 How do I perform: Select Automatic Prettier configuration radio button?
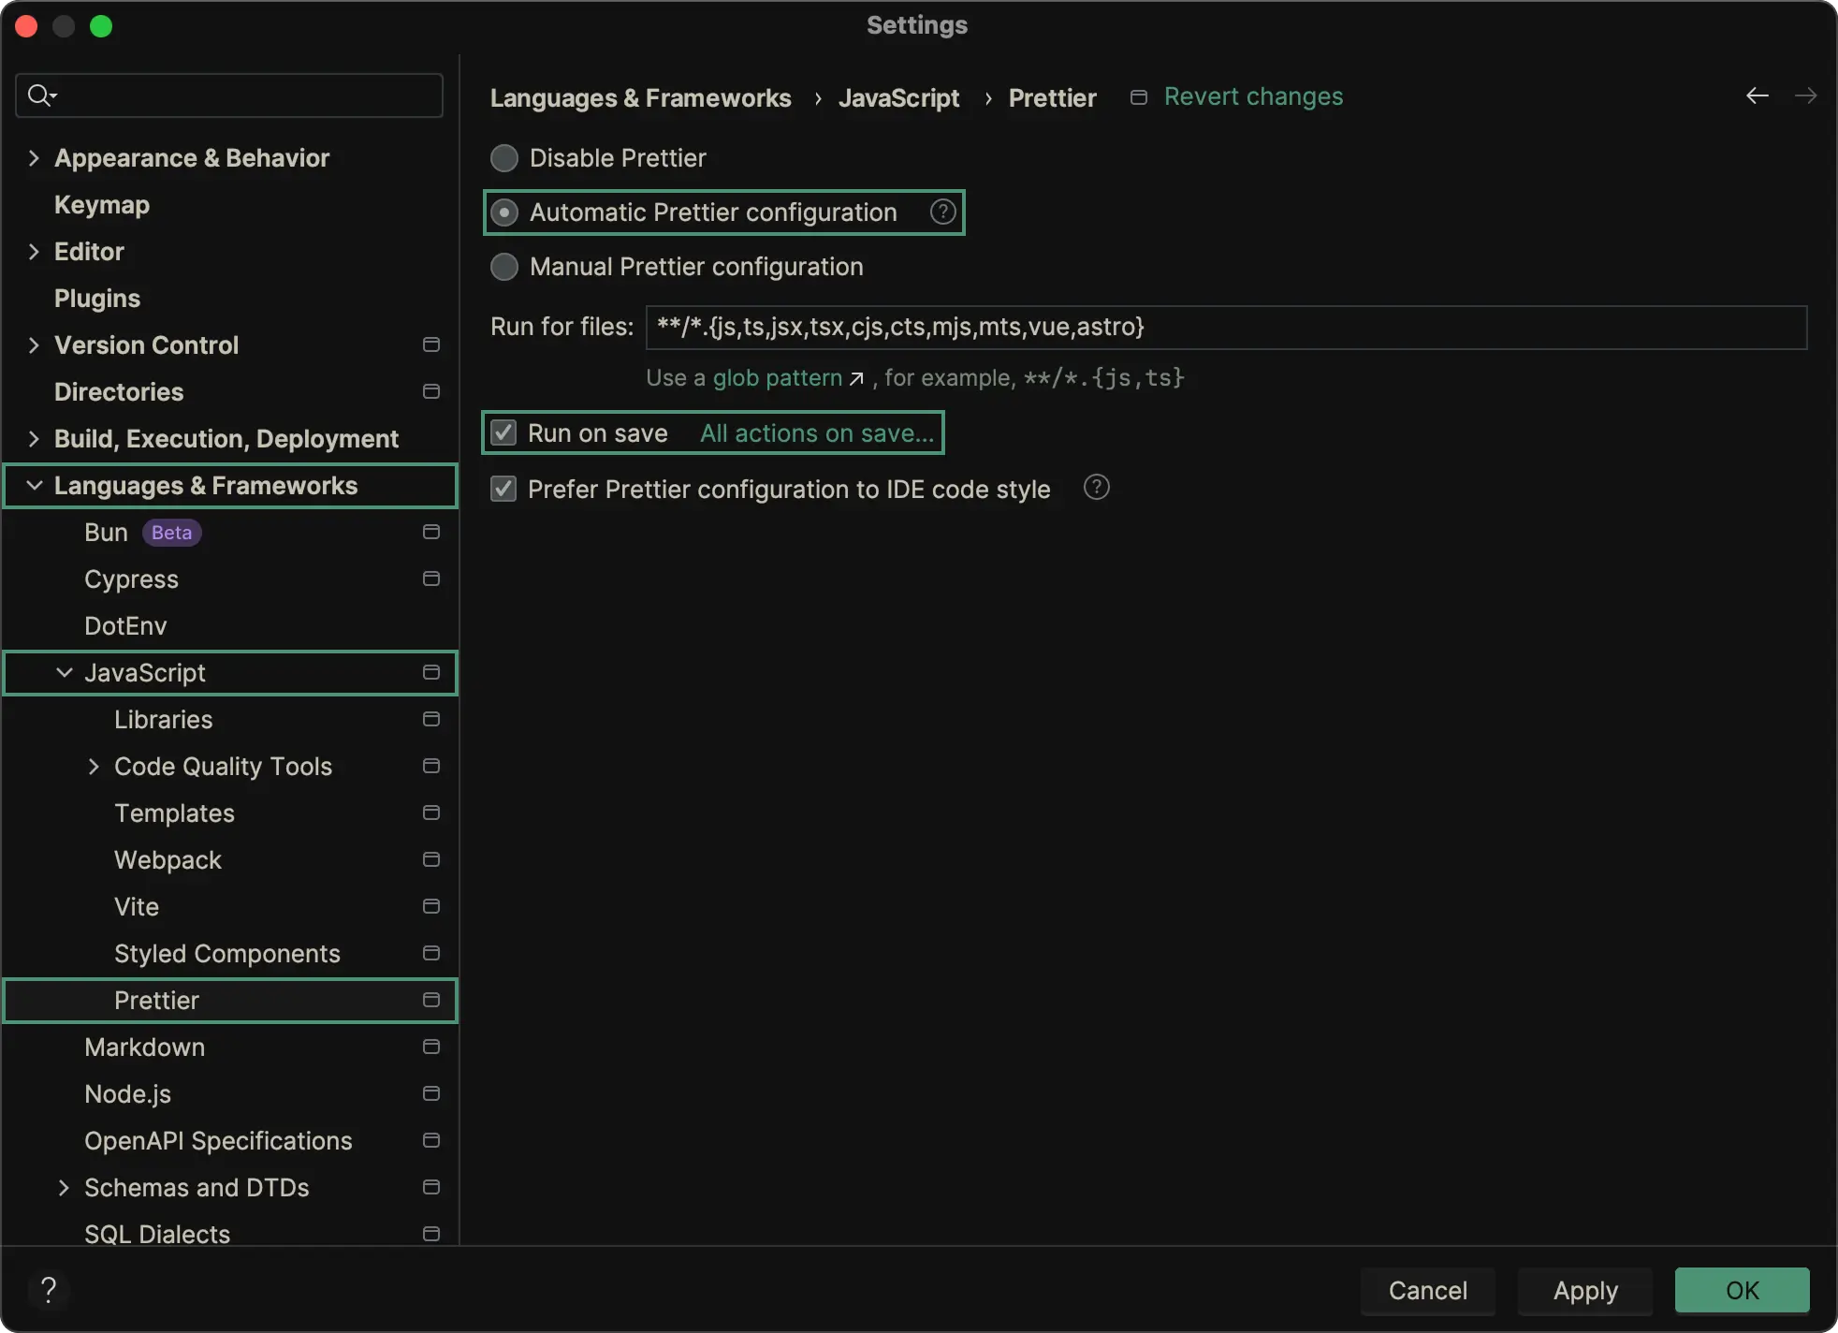pyautogui.click(x=504, y=212)
